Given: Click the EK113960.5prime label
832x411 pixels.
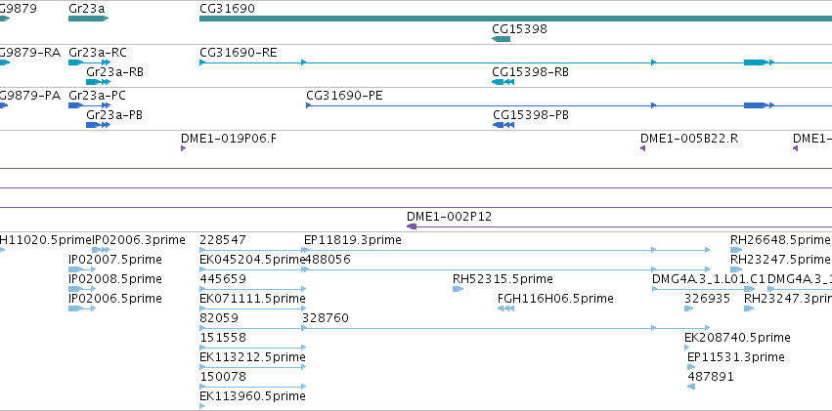Looking at the screenshot, I should [252, 396].
